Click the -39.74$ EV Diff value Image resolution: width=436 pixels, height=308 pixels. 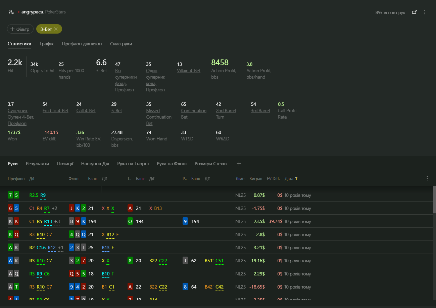point(275,221)
